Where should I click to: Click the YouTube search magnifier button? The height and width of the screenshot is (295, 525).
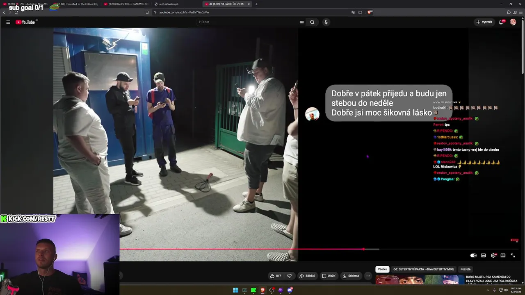(312, 22)
